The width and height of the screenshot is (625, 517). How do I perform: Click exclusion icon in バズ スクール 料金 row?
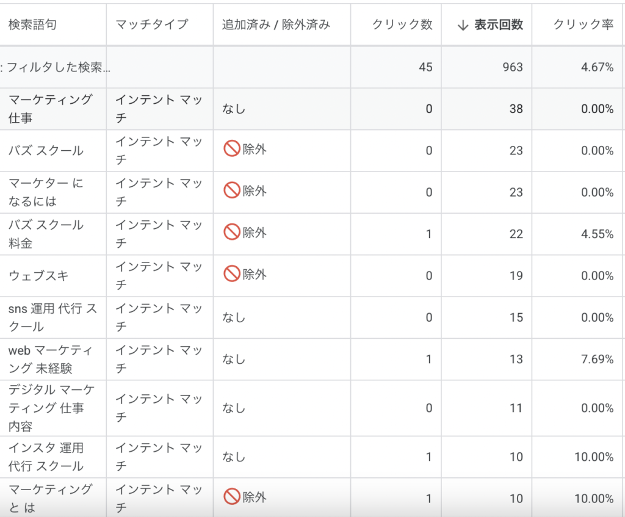[231, 232]
